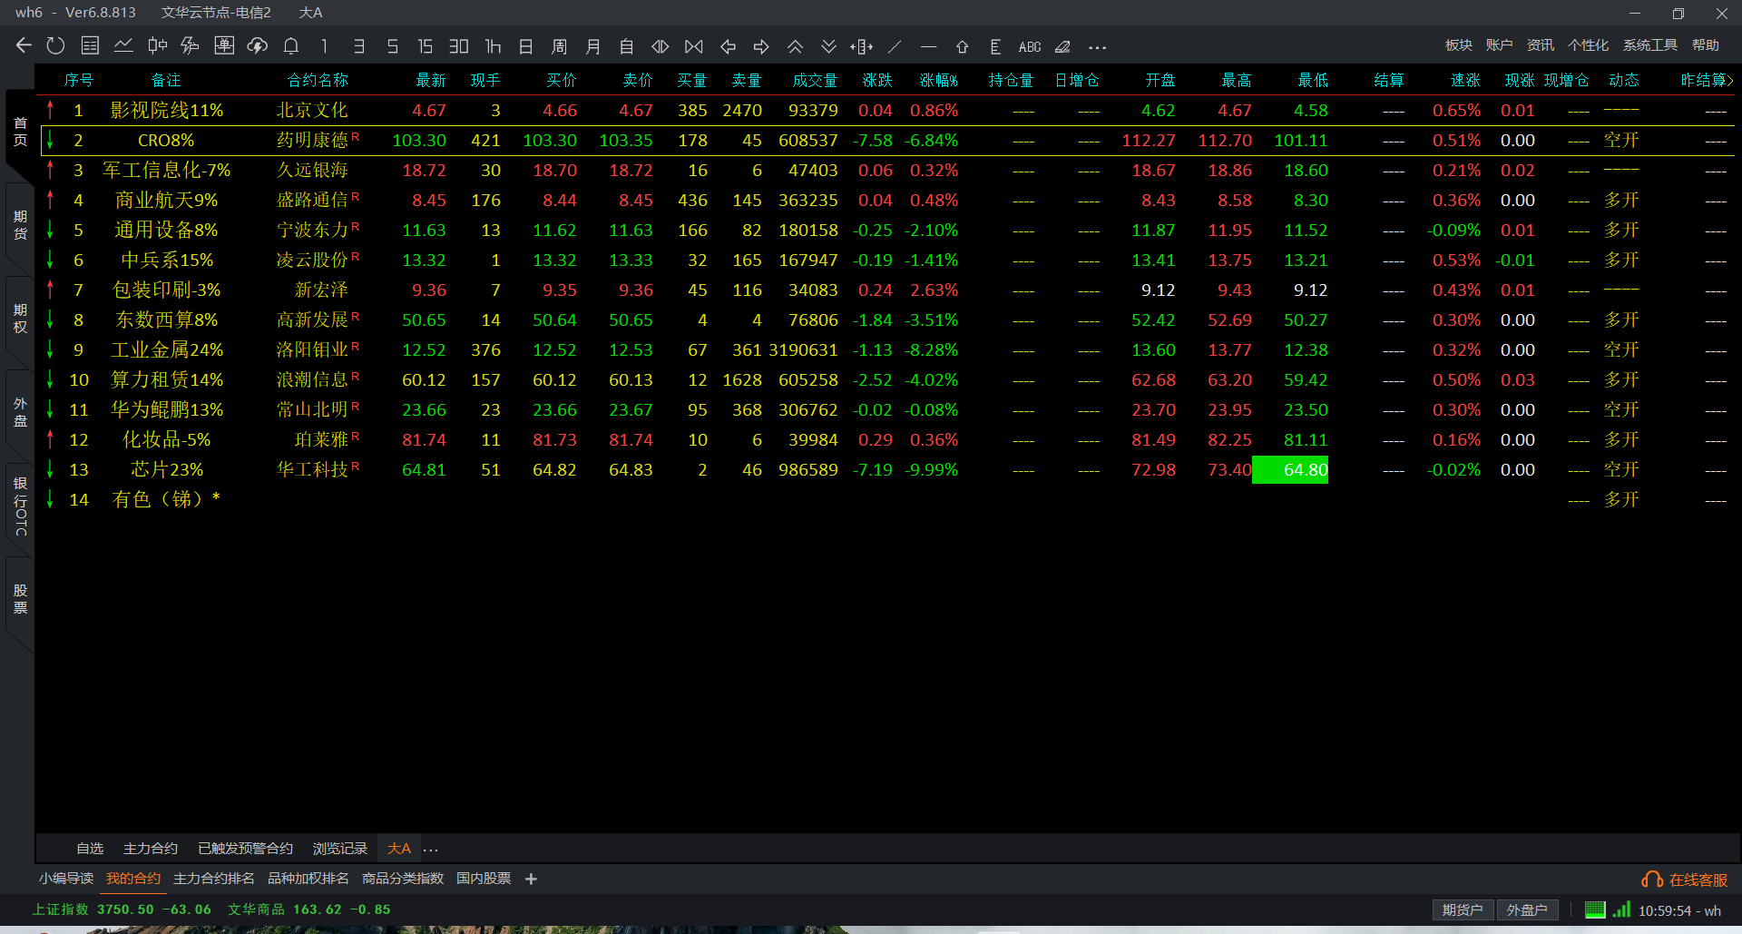Open 已触发预警合约 tab
The width and height of the screenshot is (1742, 934).
coord(245,849)
